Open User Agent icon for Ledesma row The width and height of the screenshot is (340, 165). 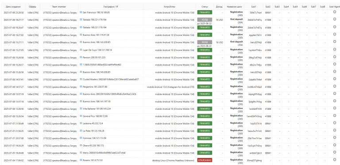coord(334,123)
